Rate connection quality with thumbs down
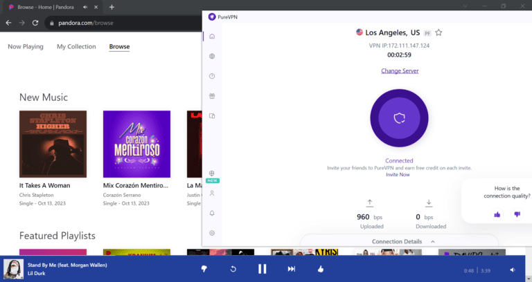The height and width of the screenshot is (282, 532). pyautogui.click(x=517, y=214)
